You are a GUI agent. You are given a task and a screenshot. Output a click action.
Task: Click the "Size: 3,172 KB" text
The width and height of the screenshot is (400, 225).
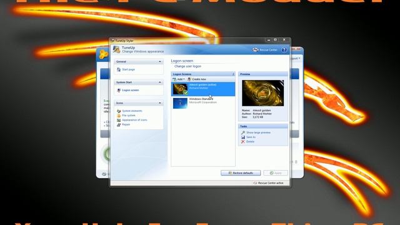click(252, 117)
